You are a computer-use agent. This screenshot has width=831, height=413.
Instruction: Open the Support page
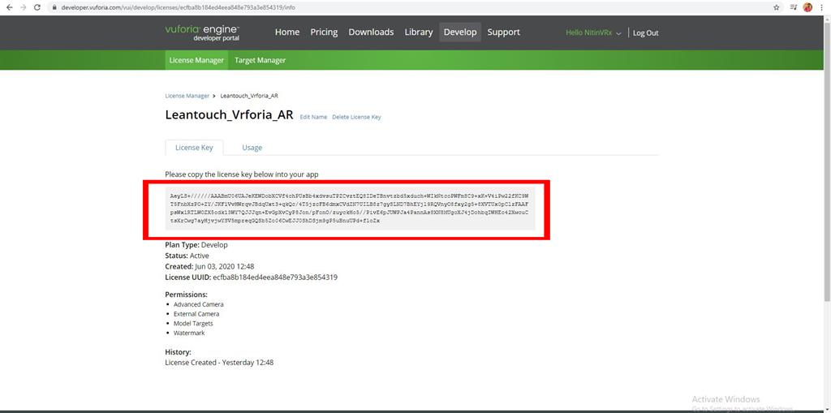coord(503,32)
